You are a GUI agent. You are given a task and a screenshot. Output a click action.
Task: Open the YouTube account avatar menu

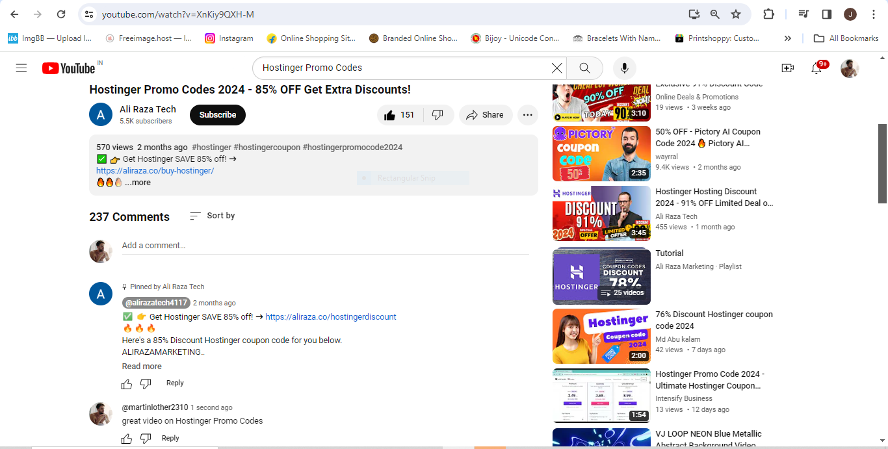tap(850, 68)
